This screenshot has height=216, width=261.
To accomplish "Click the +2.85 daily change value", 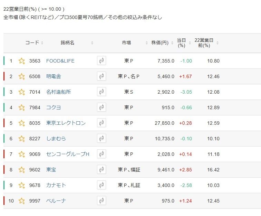I will click(185, 170).
